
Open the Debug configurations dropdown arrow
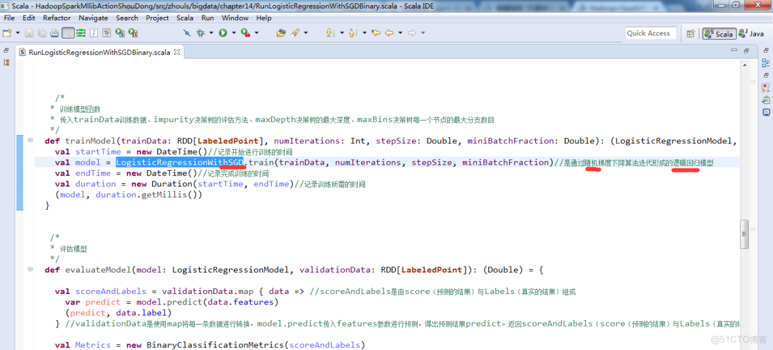[x=211, y=33]
